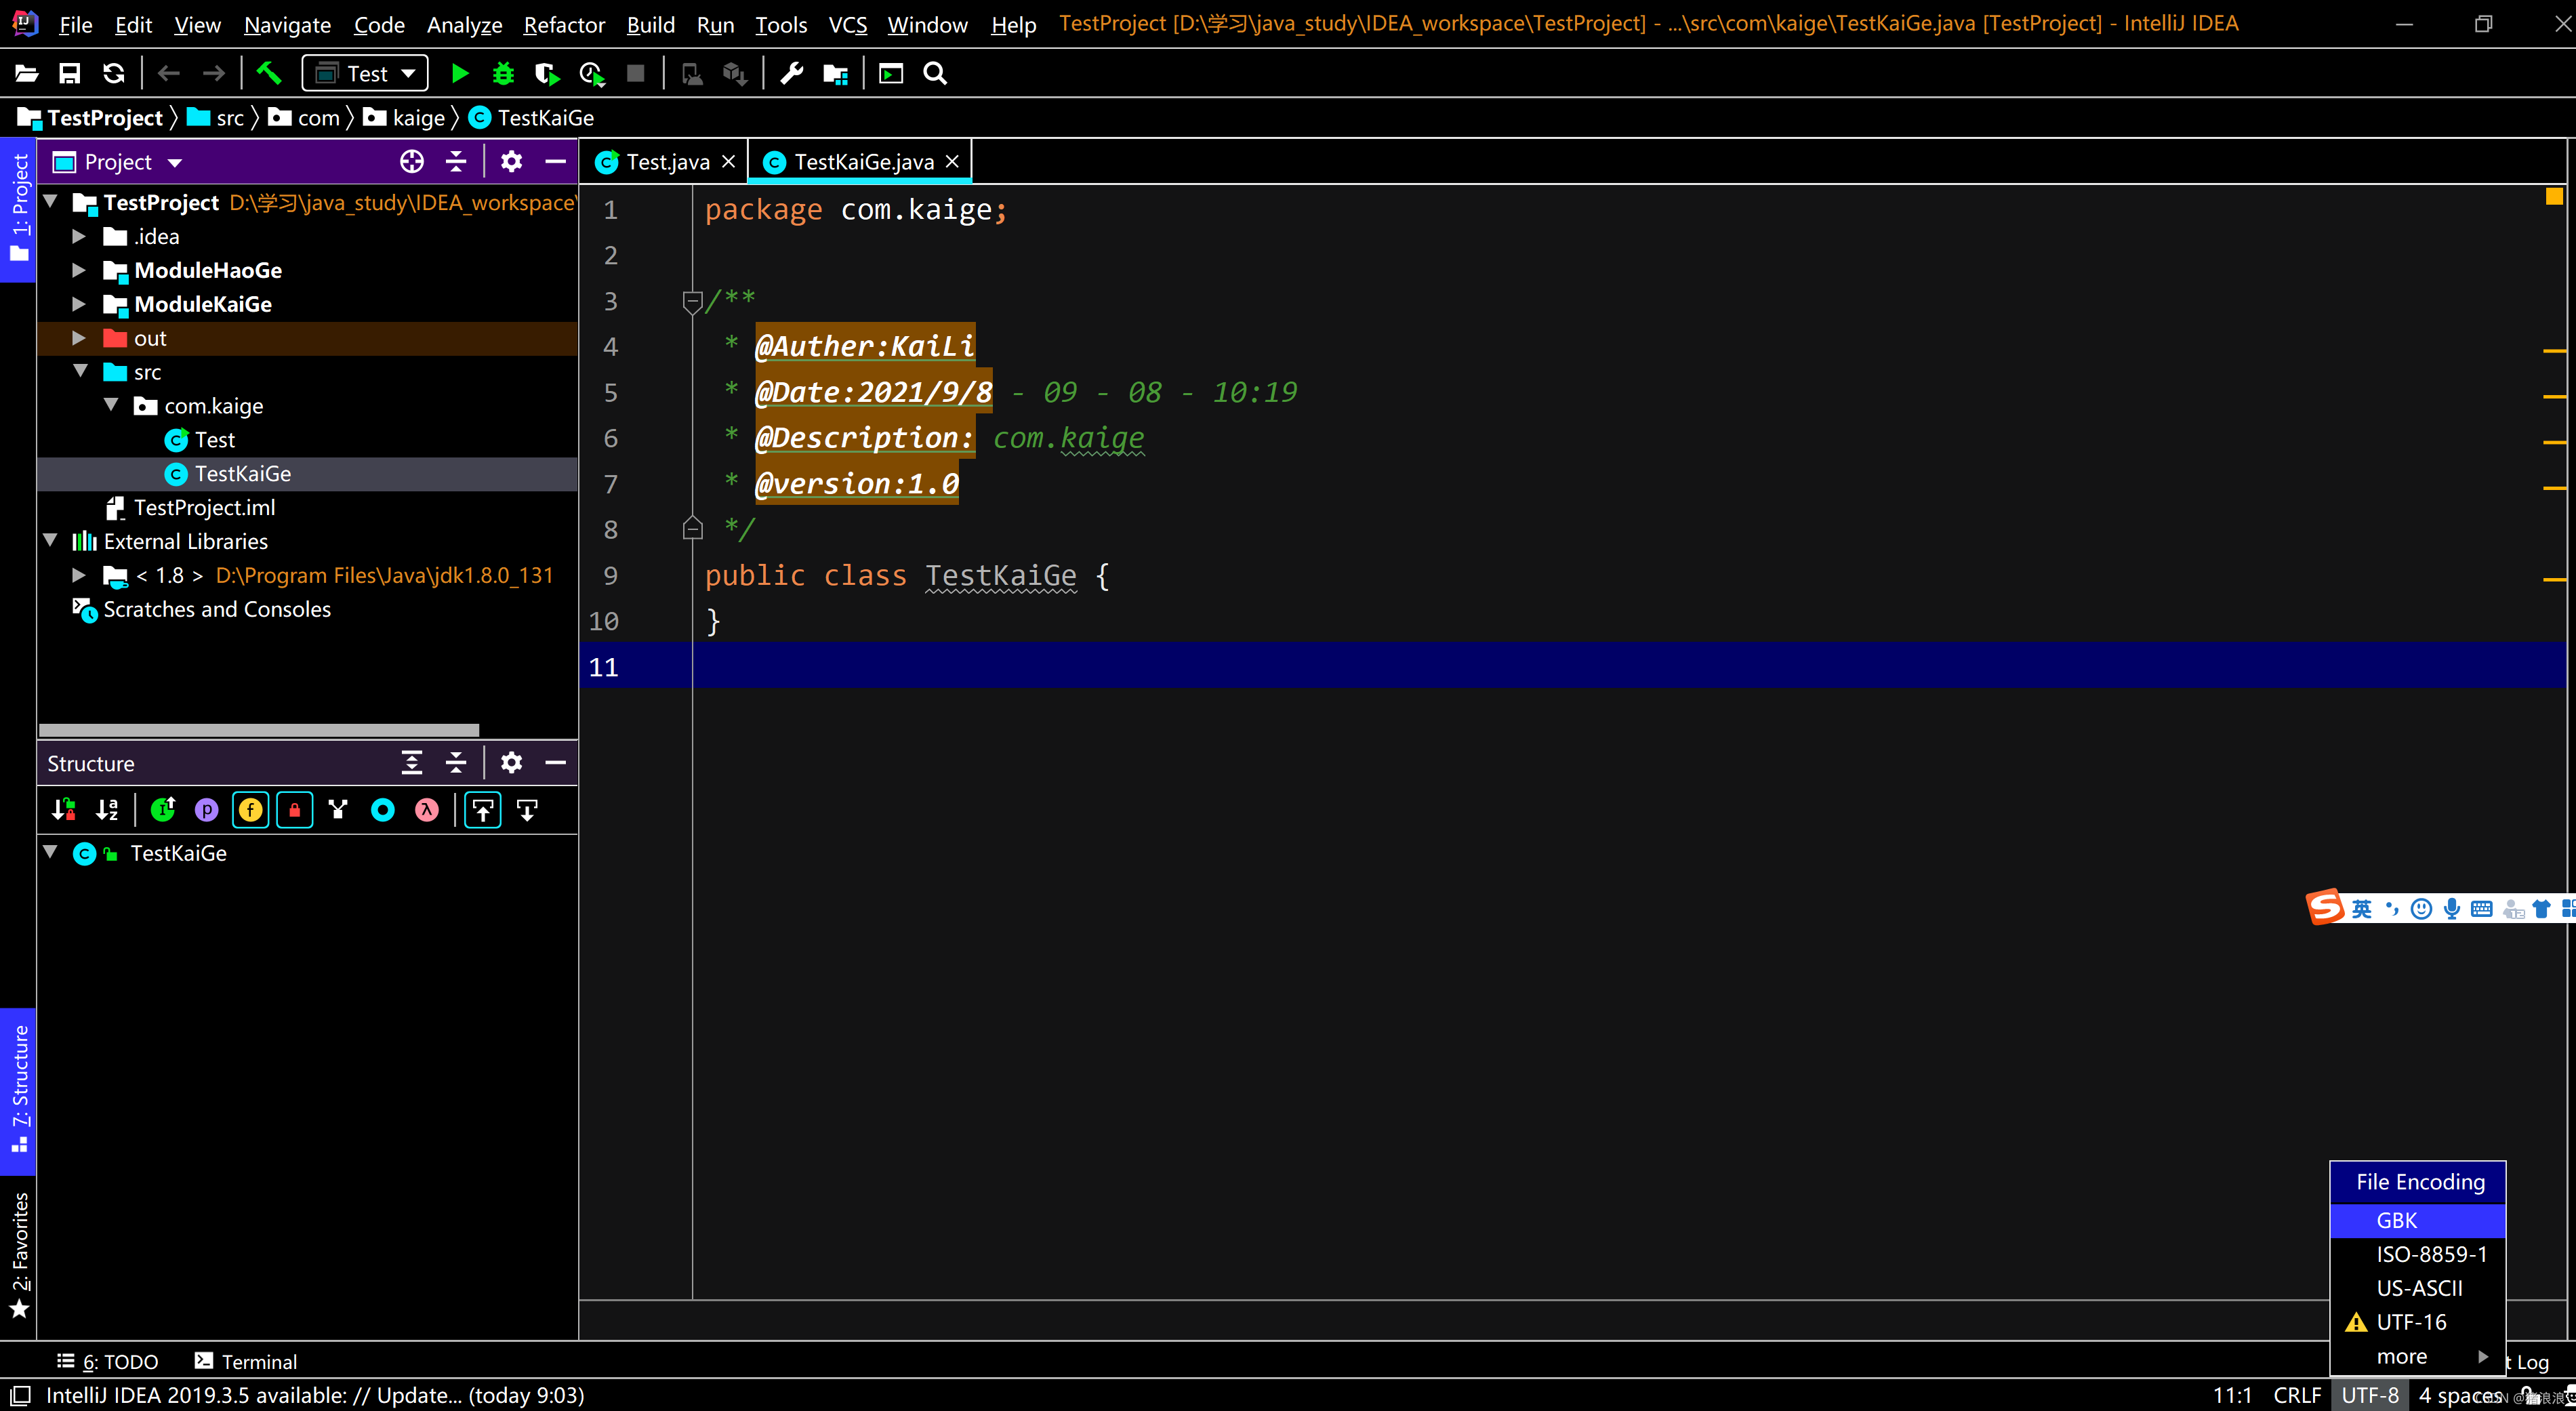Click the Profiler run icon
The image size is (2576, 1411).
[x=591, y=73]
